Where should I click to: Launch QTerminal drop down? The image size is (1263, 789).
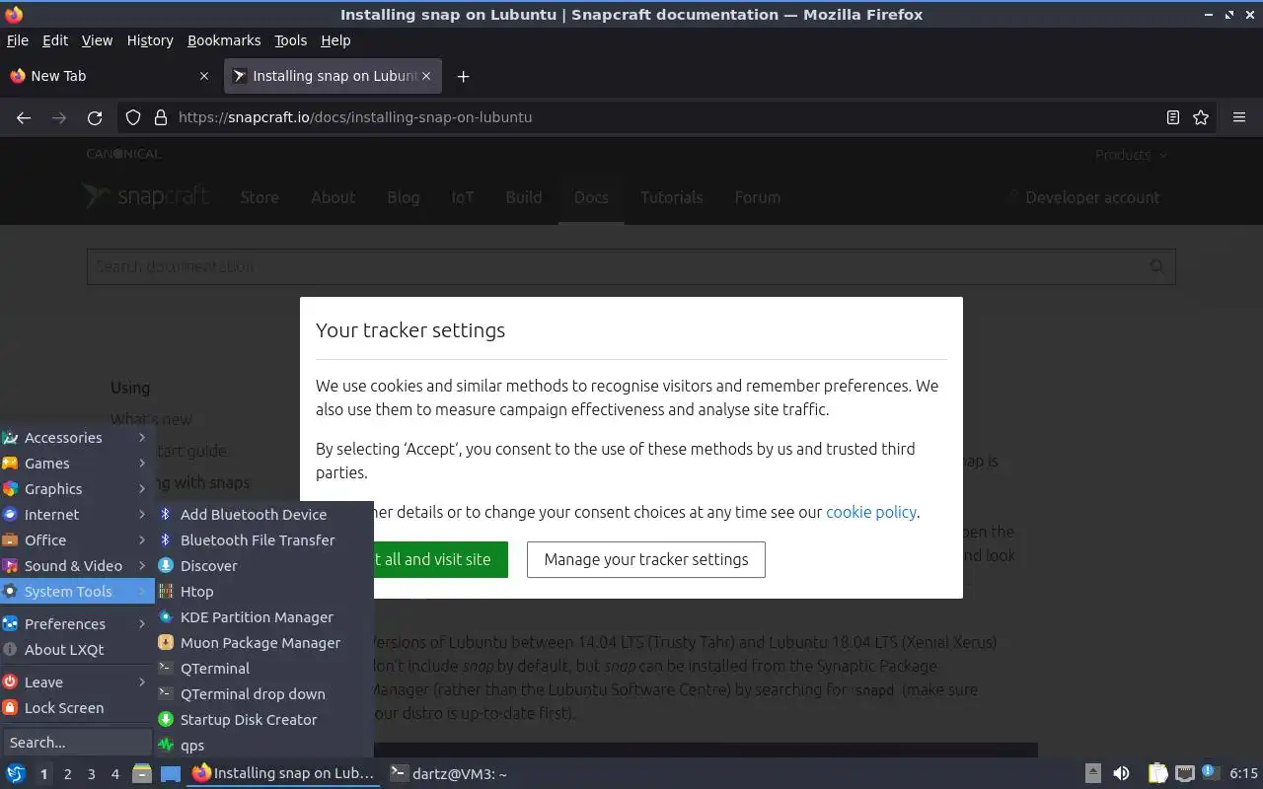point(263,693)
